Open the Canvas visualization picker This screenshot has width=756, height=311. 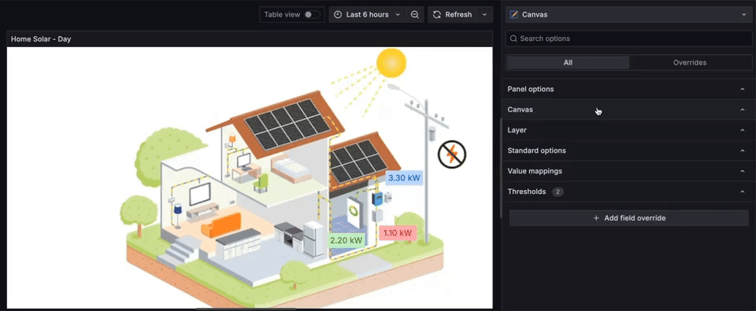point(628,15)
